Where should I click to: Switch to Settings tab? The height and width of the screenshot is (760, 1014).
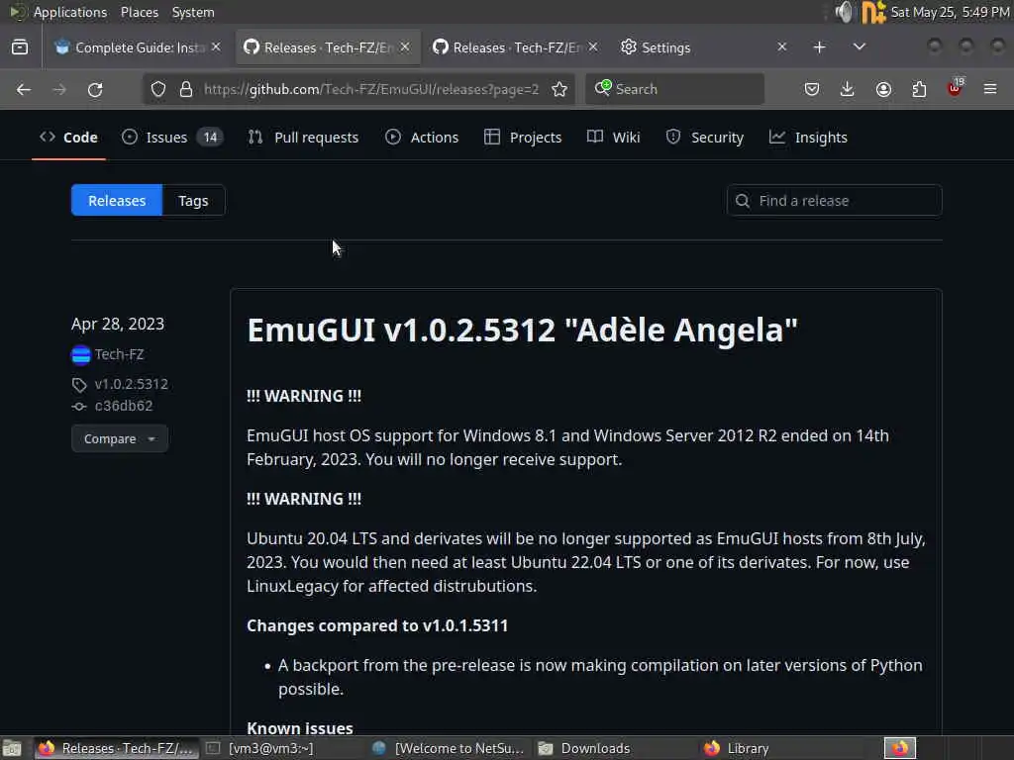[704, 47]
